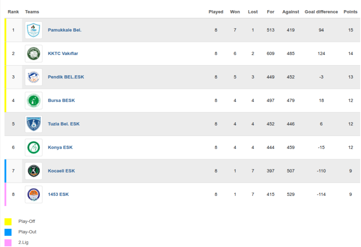Viewport: 361px width, 247px height.
Task: Click the Points column header
Action: point(350,12)
